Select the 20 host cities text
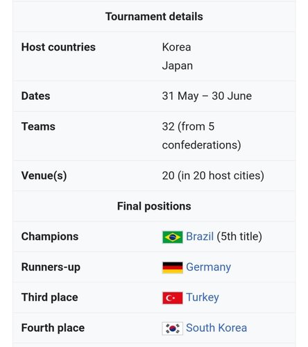 [213, 176]
